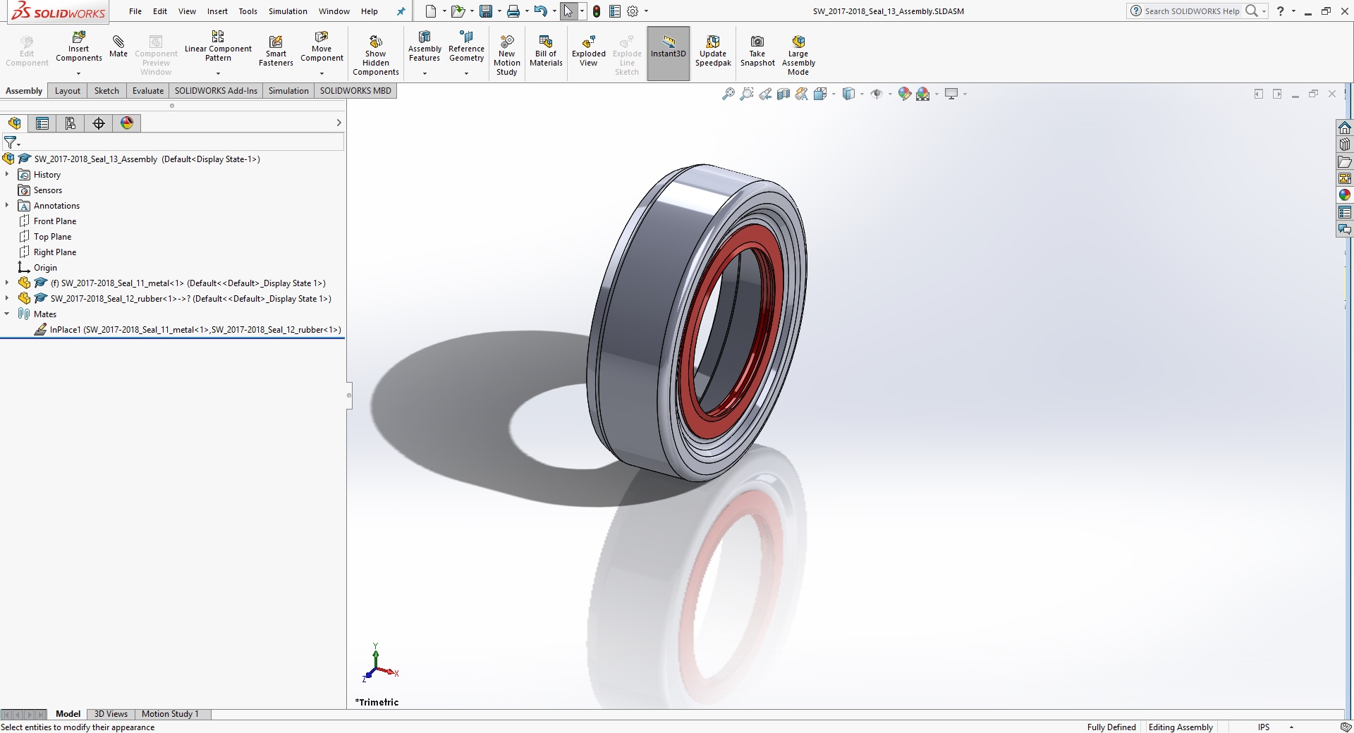Click the Search SOLIDWORKS Help field
This screenshot has height=733, width=1354.
pos(1192,11)
